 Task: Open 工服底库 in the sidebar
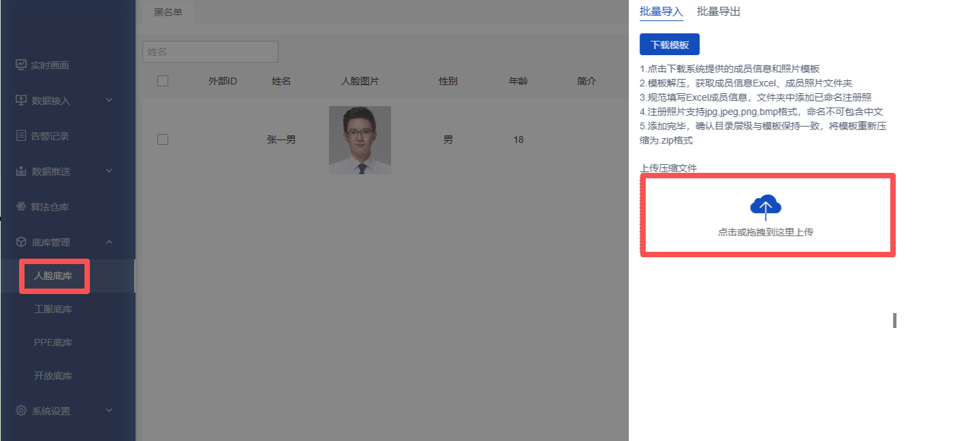click(53, 310)
